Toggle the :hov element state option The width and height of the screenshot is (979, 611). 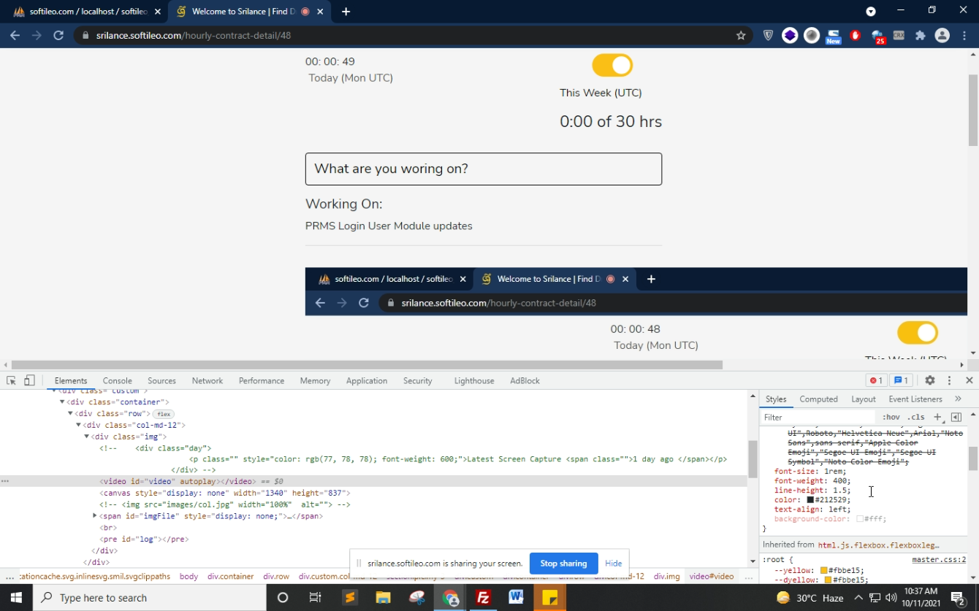891,417
